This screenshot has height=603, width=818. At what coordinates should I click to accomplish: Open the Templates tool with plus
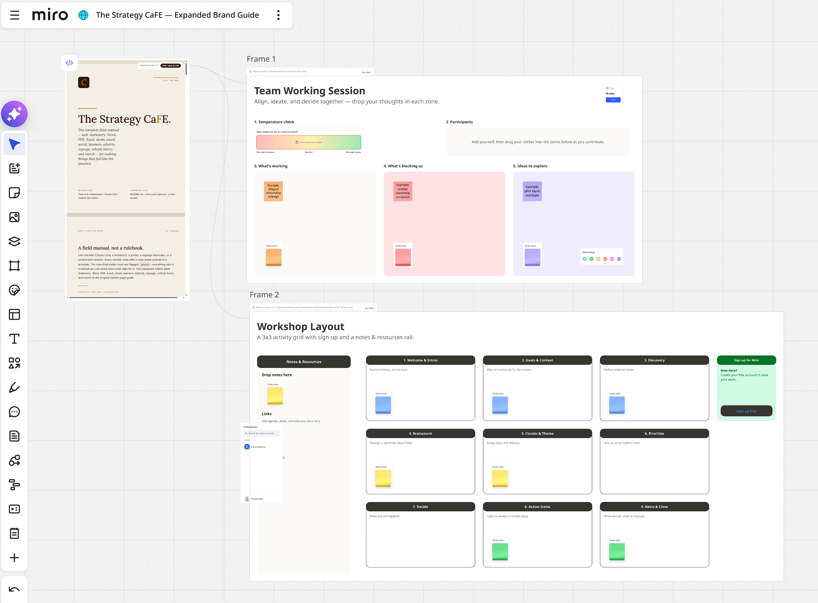[14, 168]
